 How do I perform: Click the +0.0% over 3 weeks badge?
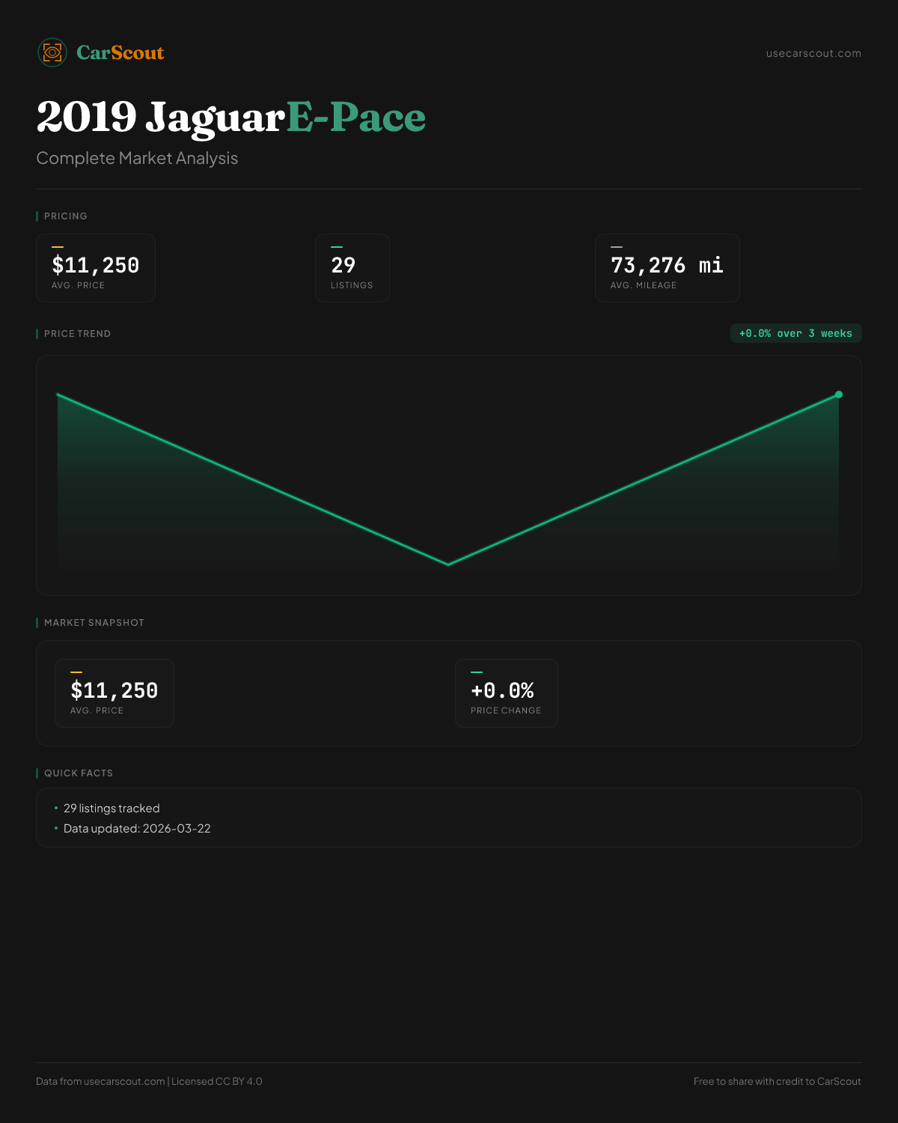pos(795,333)
